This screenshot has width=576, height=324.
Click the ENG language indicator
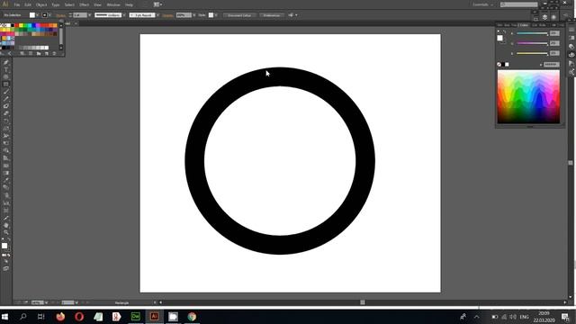click(x=524, y=317)
